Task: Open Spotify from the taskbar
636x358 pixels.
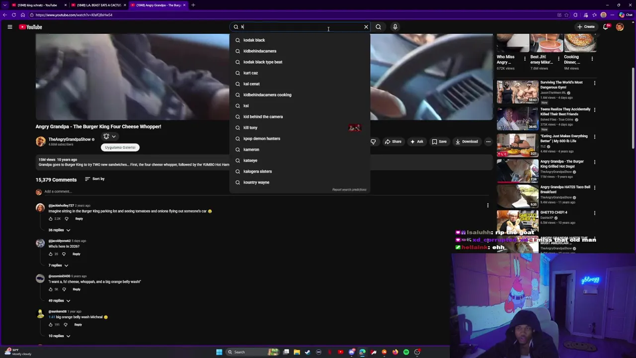Action: (x=406, y=352)
